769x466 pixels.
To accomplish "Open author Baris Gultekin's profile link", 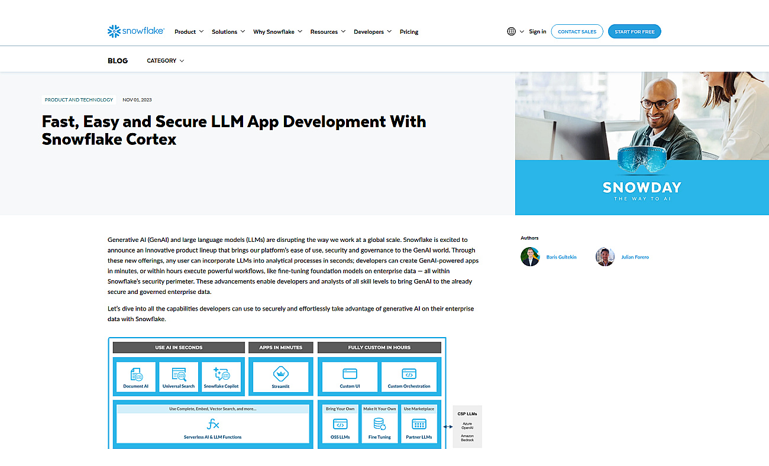I will click(561, 257).
